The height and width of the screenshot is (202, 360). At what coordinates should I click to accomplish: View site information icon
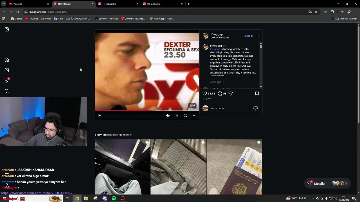[26, 12]
